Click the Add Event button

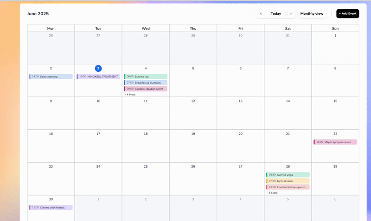pos(347,14)
